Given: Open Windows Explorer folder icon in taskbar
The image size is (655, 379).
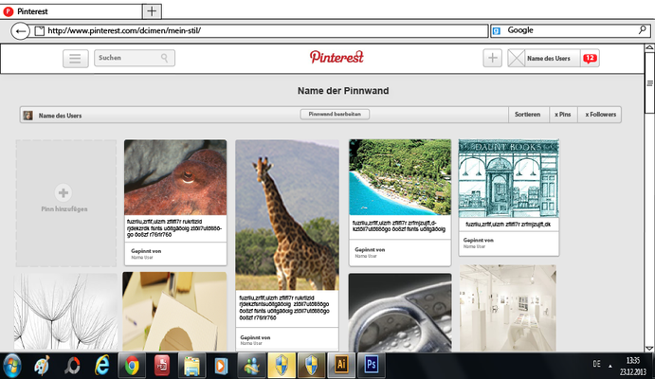Looking at the screenshot, I should [x=191, y=366].
